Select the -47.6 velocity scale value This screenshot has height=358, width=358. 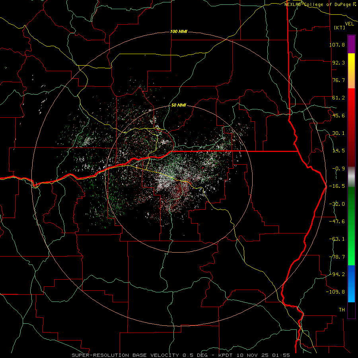tap(337, 222)
